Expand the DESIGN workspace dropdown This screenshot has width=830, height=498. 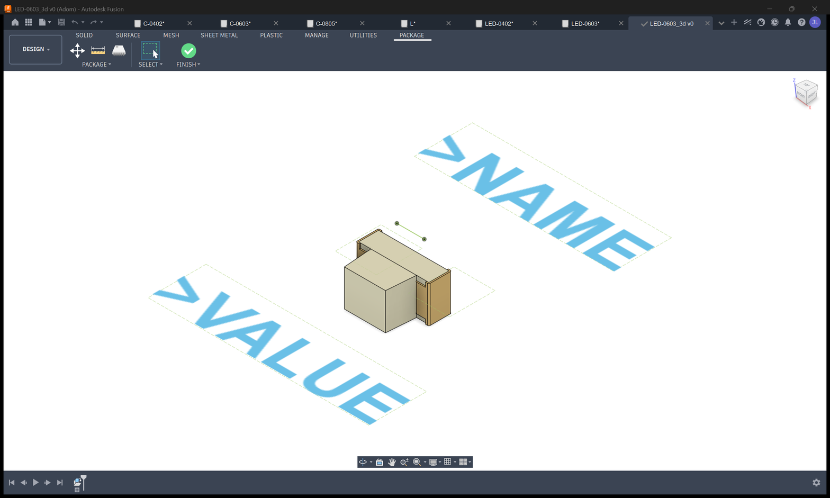coord(35,49)
